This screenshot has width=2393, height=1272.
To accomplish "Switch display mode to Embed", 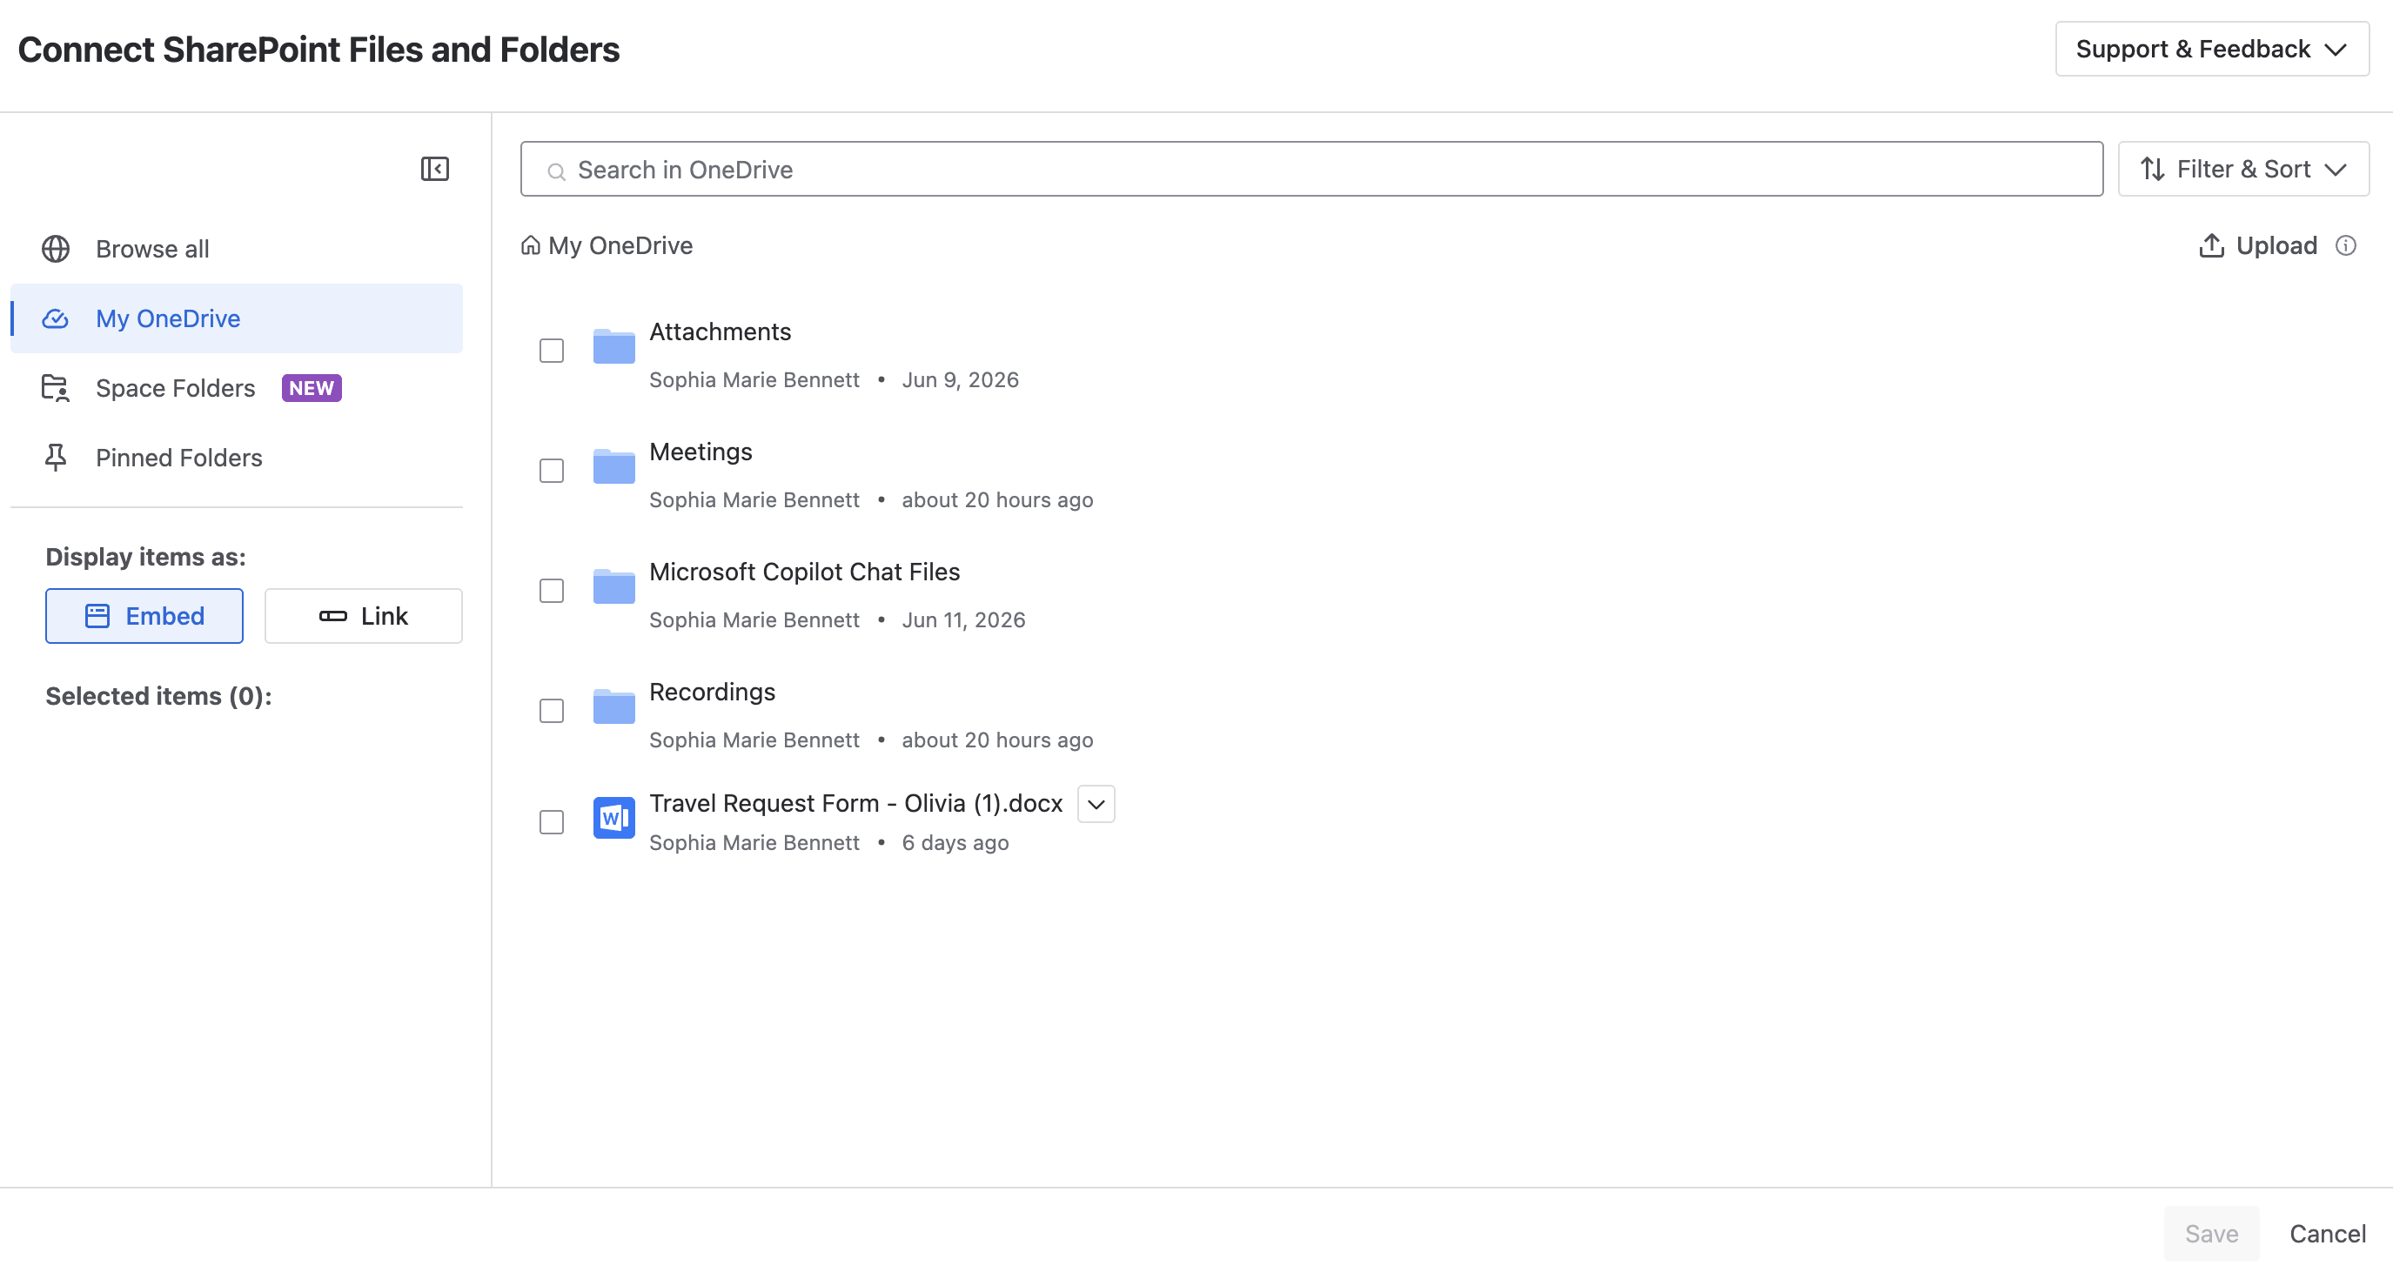I will [x=144, y=616].
